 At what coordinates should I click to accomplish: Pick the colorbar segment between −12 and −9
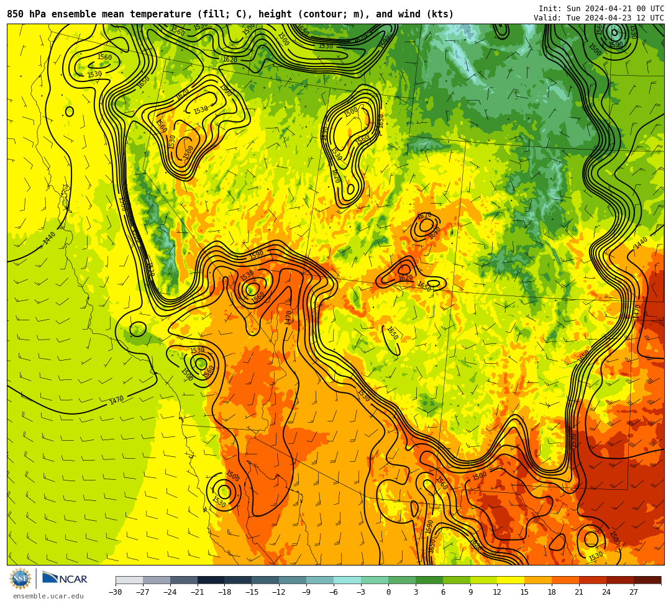[293, 580]
